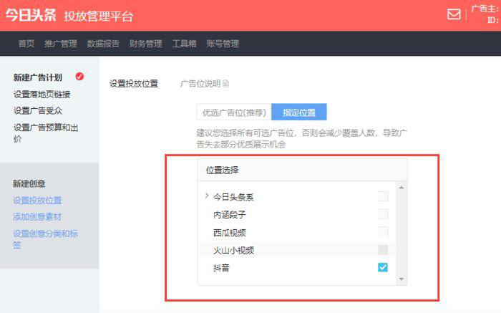The height and width of the screenshot is (313, 501).
Task: Click the 设置落地页链接 sidebar link
Action: pos(42,94)
